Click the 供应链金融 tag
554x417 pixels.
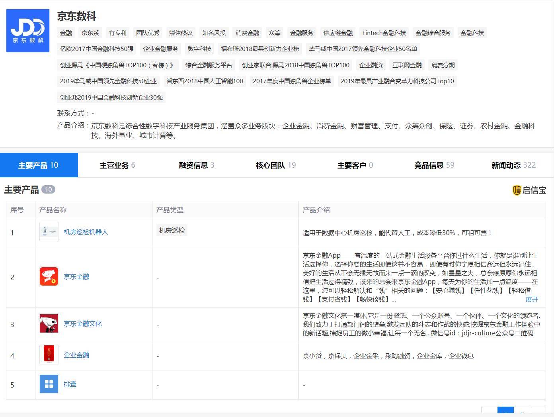pos(338,33)
